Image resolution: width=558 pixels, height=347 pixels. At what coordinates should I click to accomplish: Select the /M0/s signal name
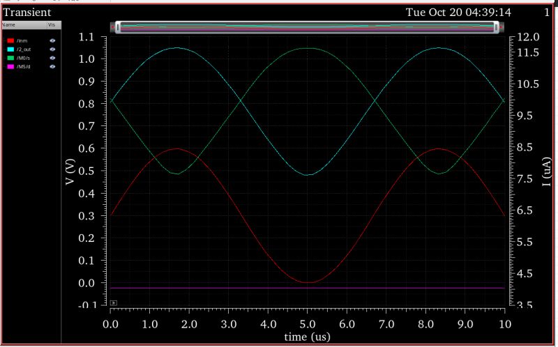23,58
